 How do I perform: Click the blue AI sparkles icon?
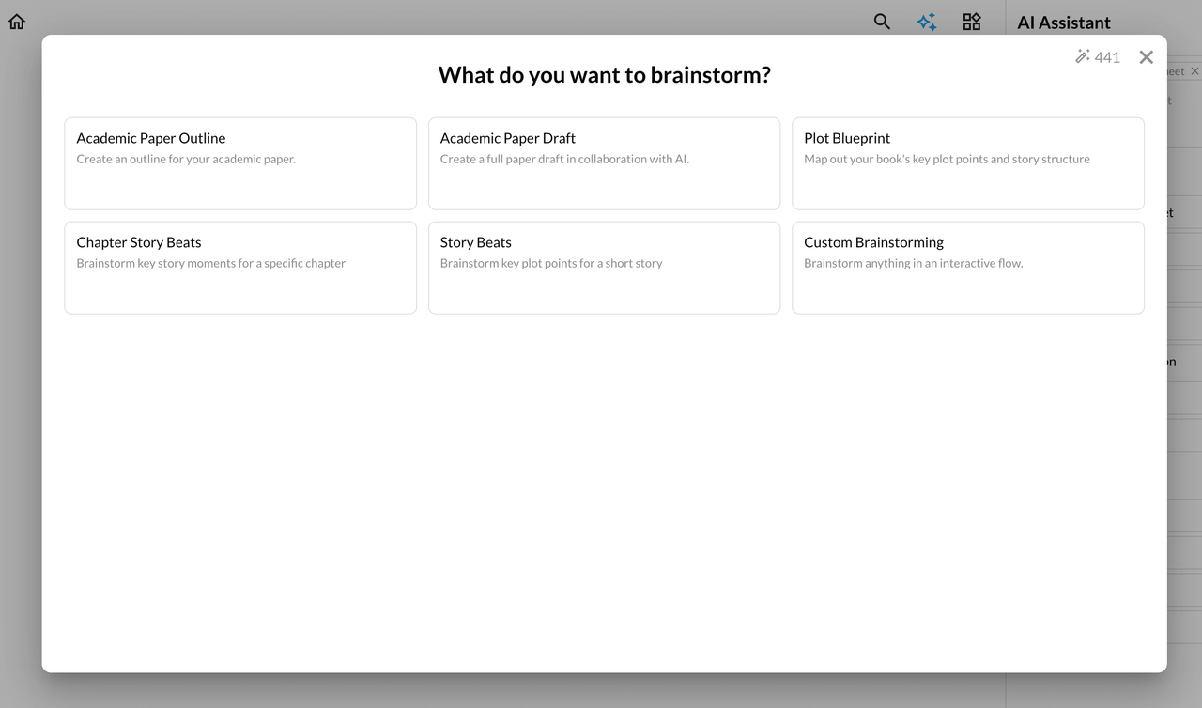tap(927, 22)
